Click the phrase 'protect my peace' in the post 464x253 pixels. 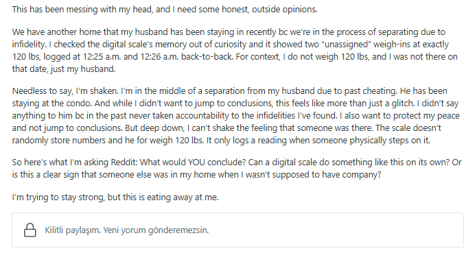(x=428, y=116)
